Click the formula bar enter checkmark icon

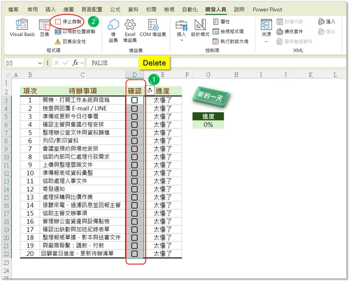[66, 63]
